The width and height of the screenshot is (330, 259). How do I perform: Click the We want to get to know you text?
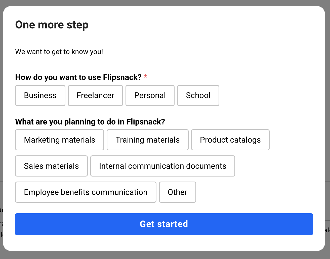[x=59, y=52]
